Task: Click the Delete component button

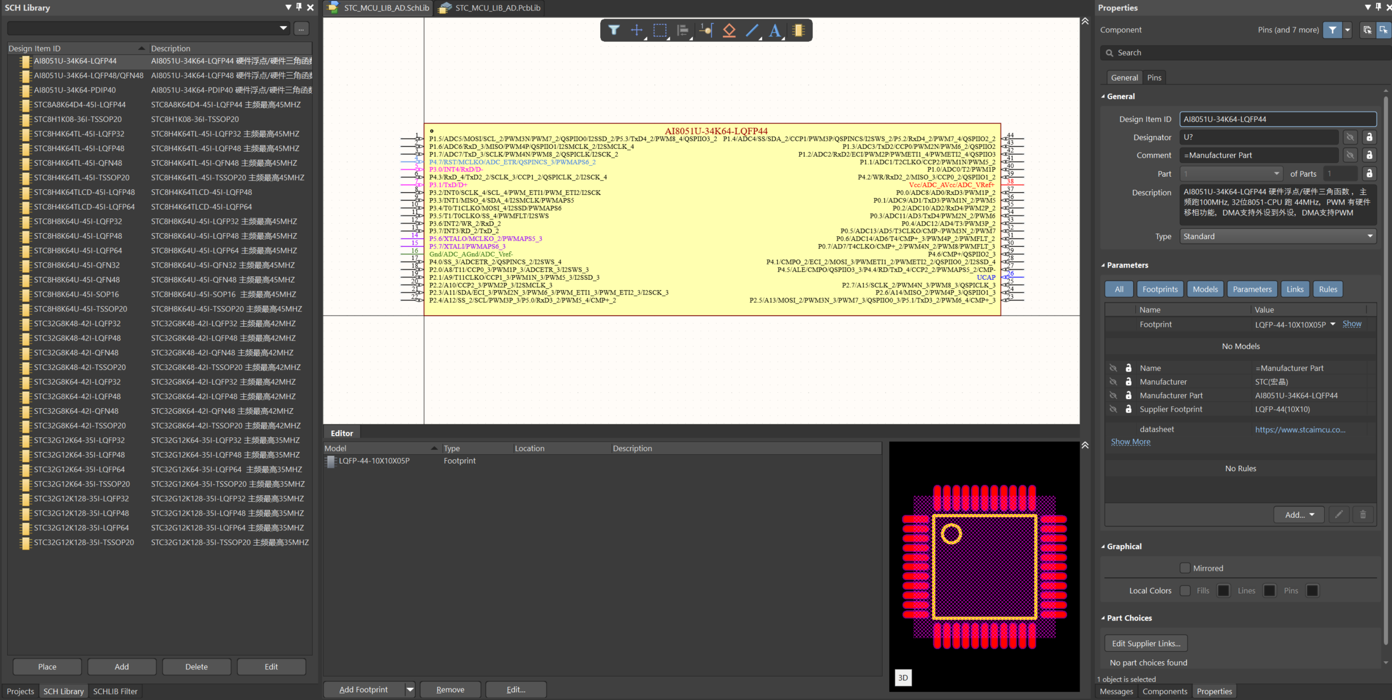Action: coord(196,667)
